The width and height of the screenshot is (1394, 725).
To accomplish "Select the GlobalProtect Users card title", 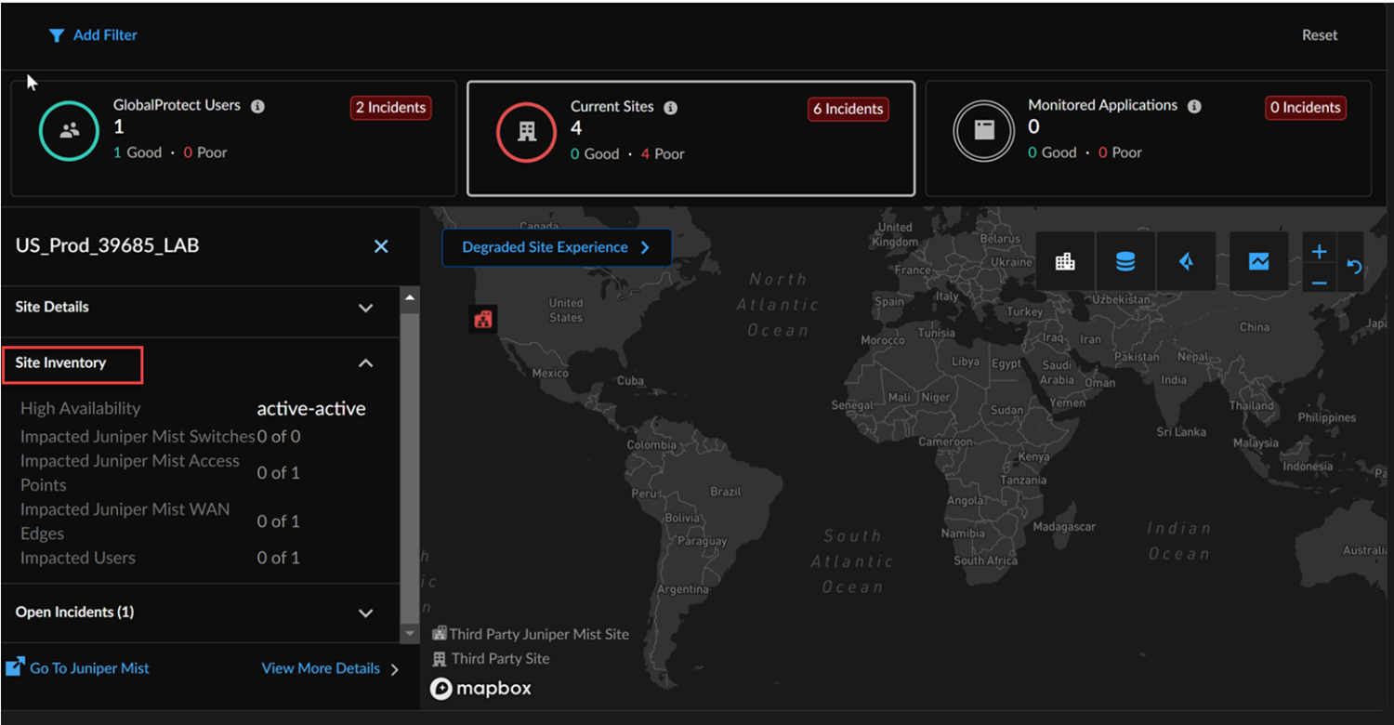I will pyautogui.click(x=177, y=106).
